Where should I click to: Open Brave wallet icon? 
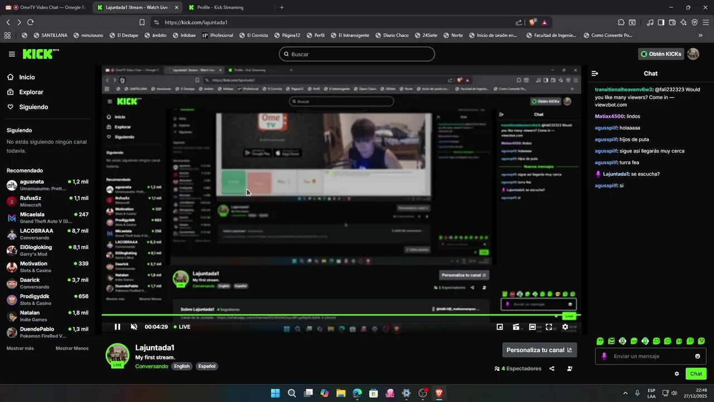click(x=672, y=22)
